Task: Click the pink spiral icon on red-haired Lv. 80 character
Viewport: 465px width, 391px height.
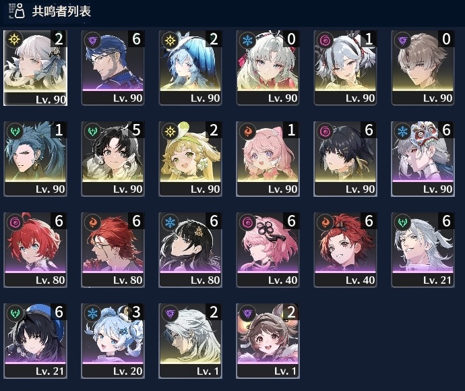Action: [15, 222]
